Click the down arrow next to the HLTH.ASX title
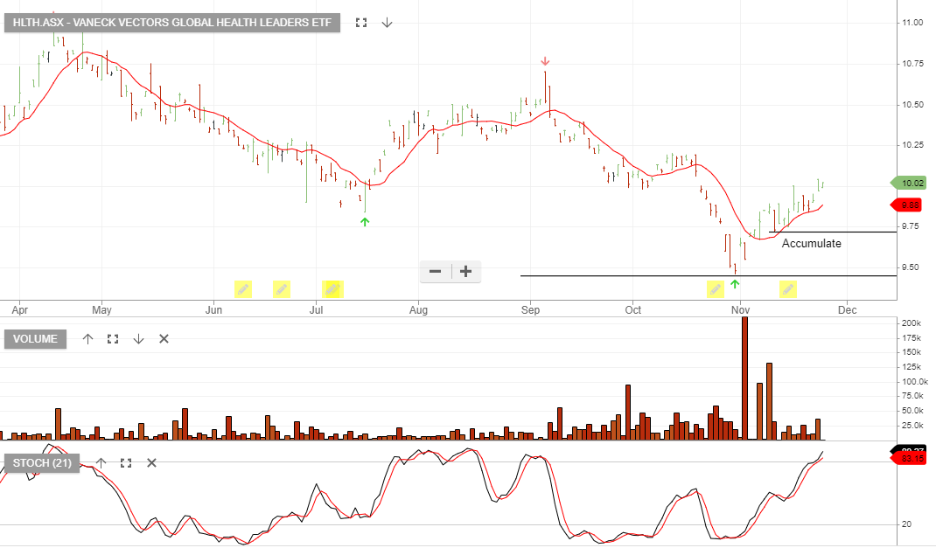The height and width of the screenshot is (548, 936). [387, 23]
